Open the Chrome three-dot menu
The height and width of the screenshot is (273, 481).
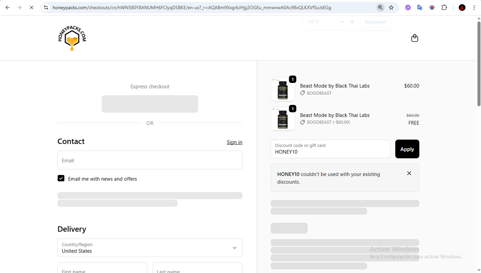coord(474,7)
